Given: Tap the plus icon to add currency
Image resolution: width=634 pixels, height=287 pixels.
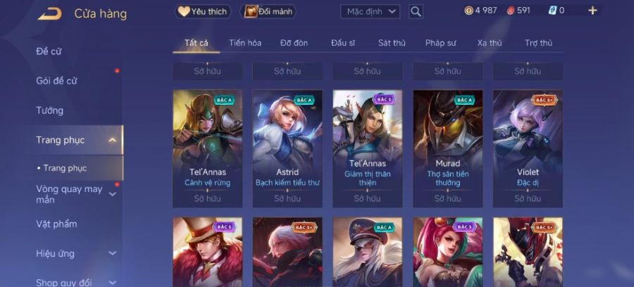Looking at the screenshot, I should click(x=592, y=11).
